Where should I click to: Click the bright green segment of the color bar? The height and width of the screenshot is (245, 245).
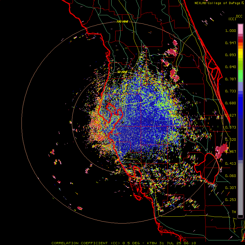click(240, 74)
